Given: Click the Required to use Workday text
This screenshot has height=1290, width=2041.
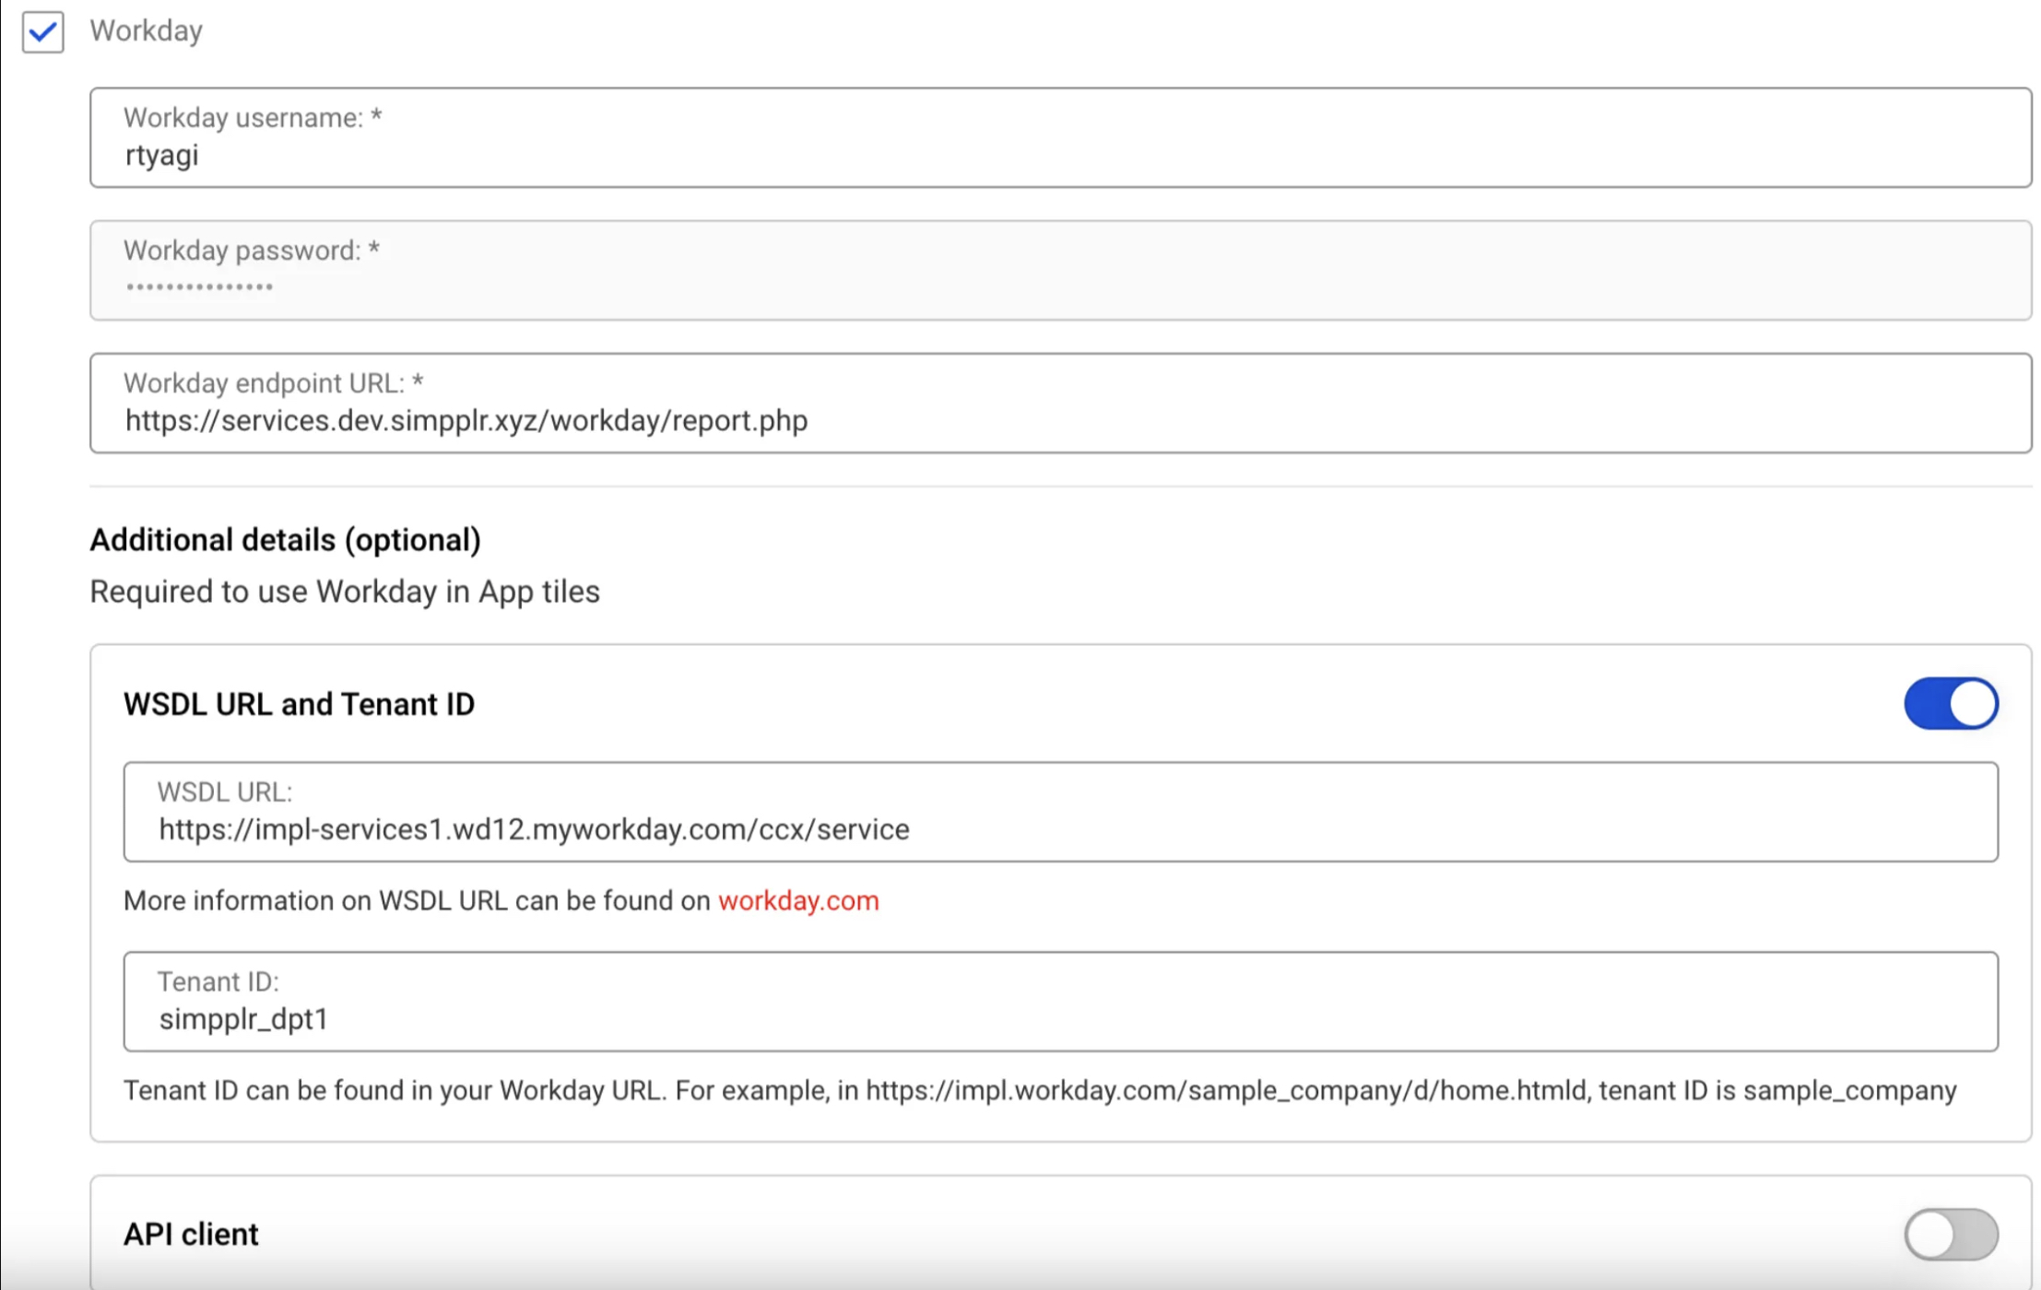Looking at the screenshot, I should point(344,592).
